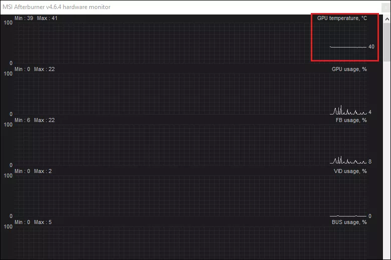
Task: Select the 'BUS usage, %' graph label
Action: (349, 222)
